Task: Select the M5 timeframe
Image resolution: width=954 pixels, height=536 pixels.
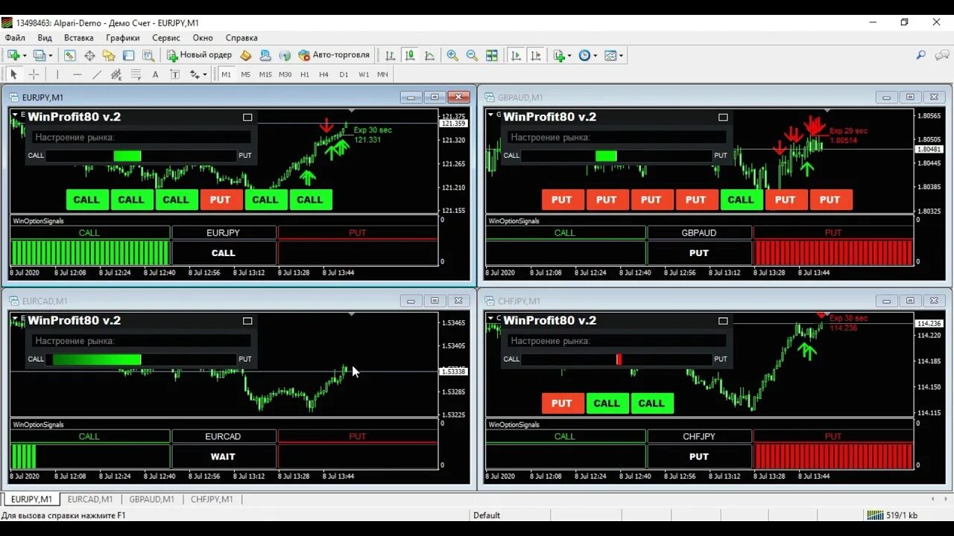Action: pos(246,74)
